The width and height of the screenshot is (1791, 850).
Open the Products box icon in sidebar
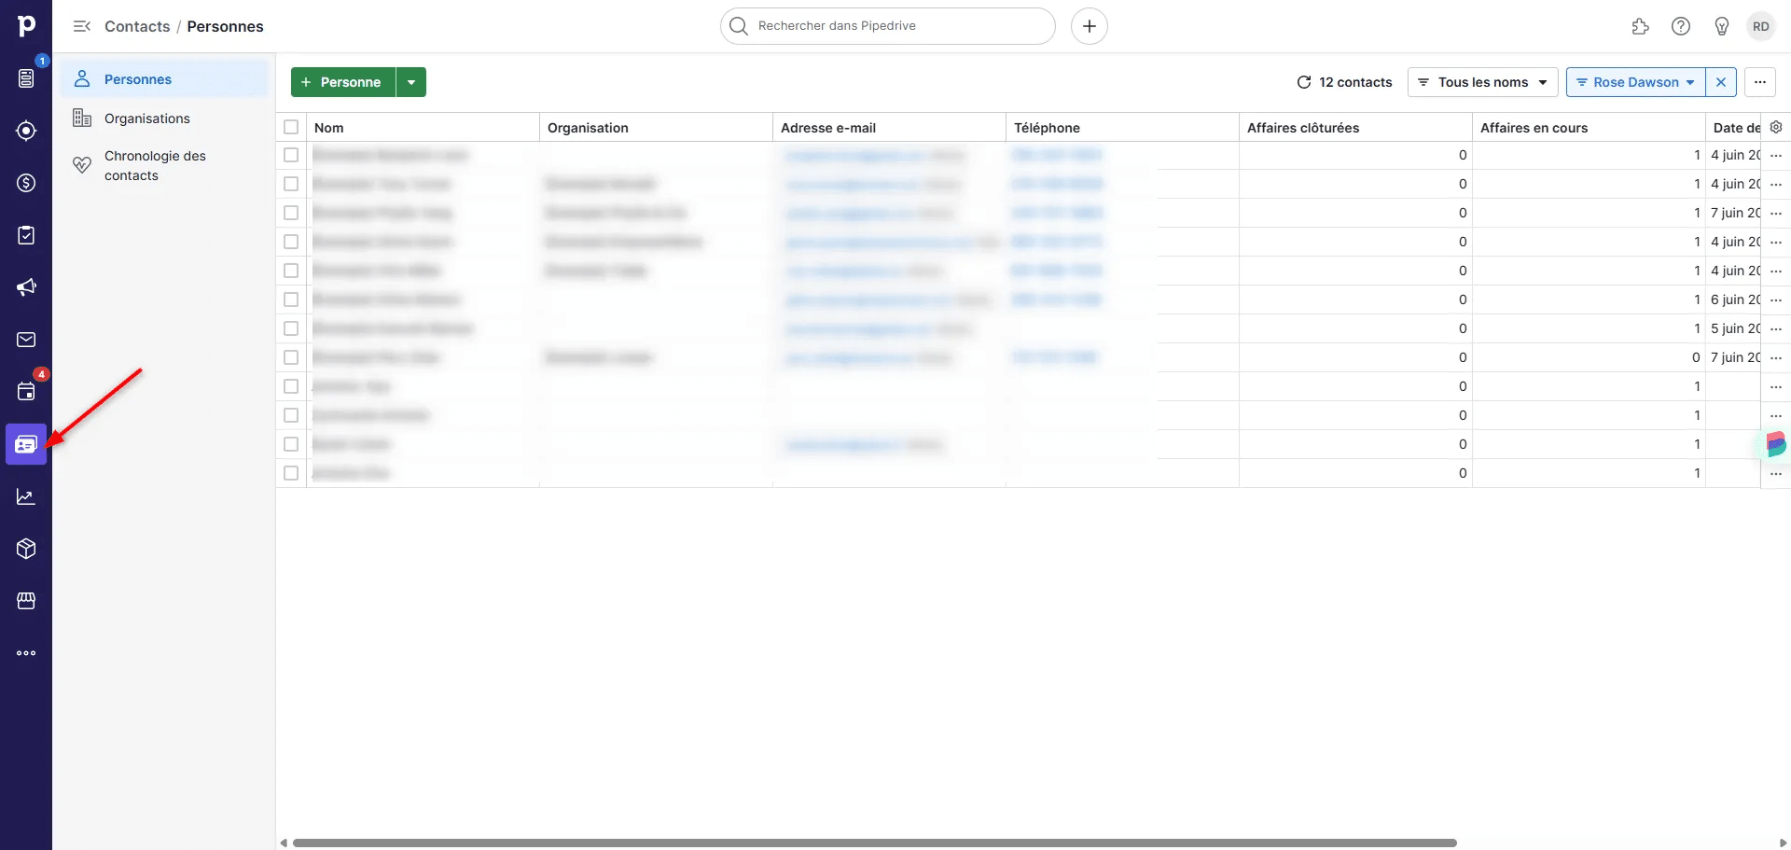[25, 548]
